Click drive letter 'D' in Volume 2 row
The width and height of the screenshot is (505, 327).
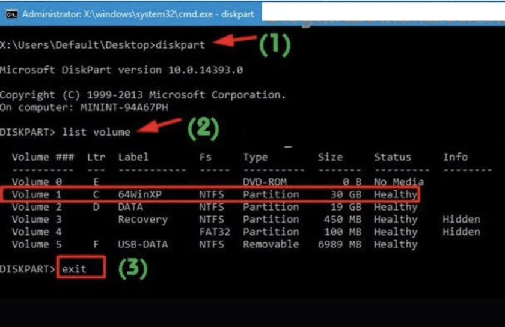click(x=96, y=207)
